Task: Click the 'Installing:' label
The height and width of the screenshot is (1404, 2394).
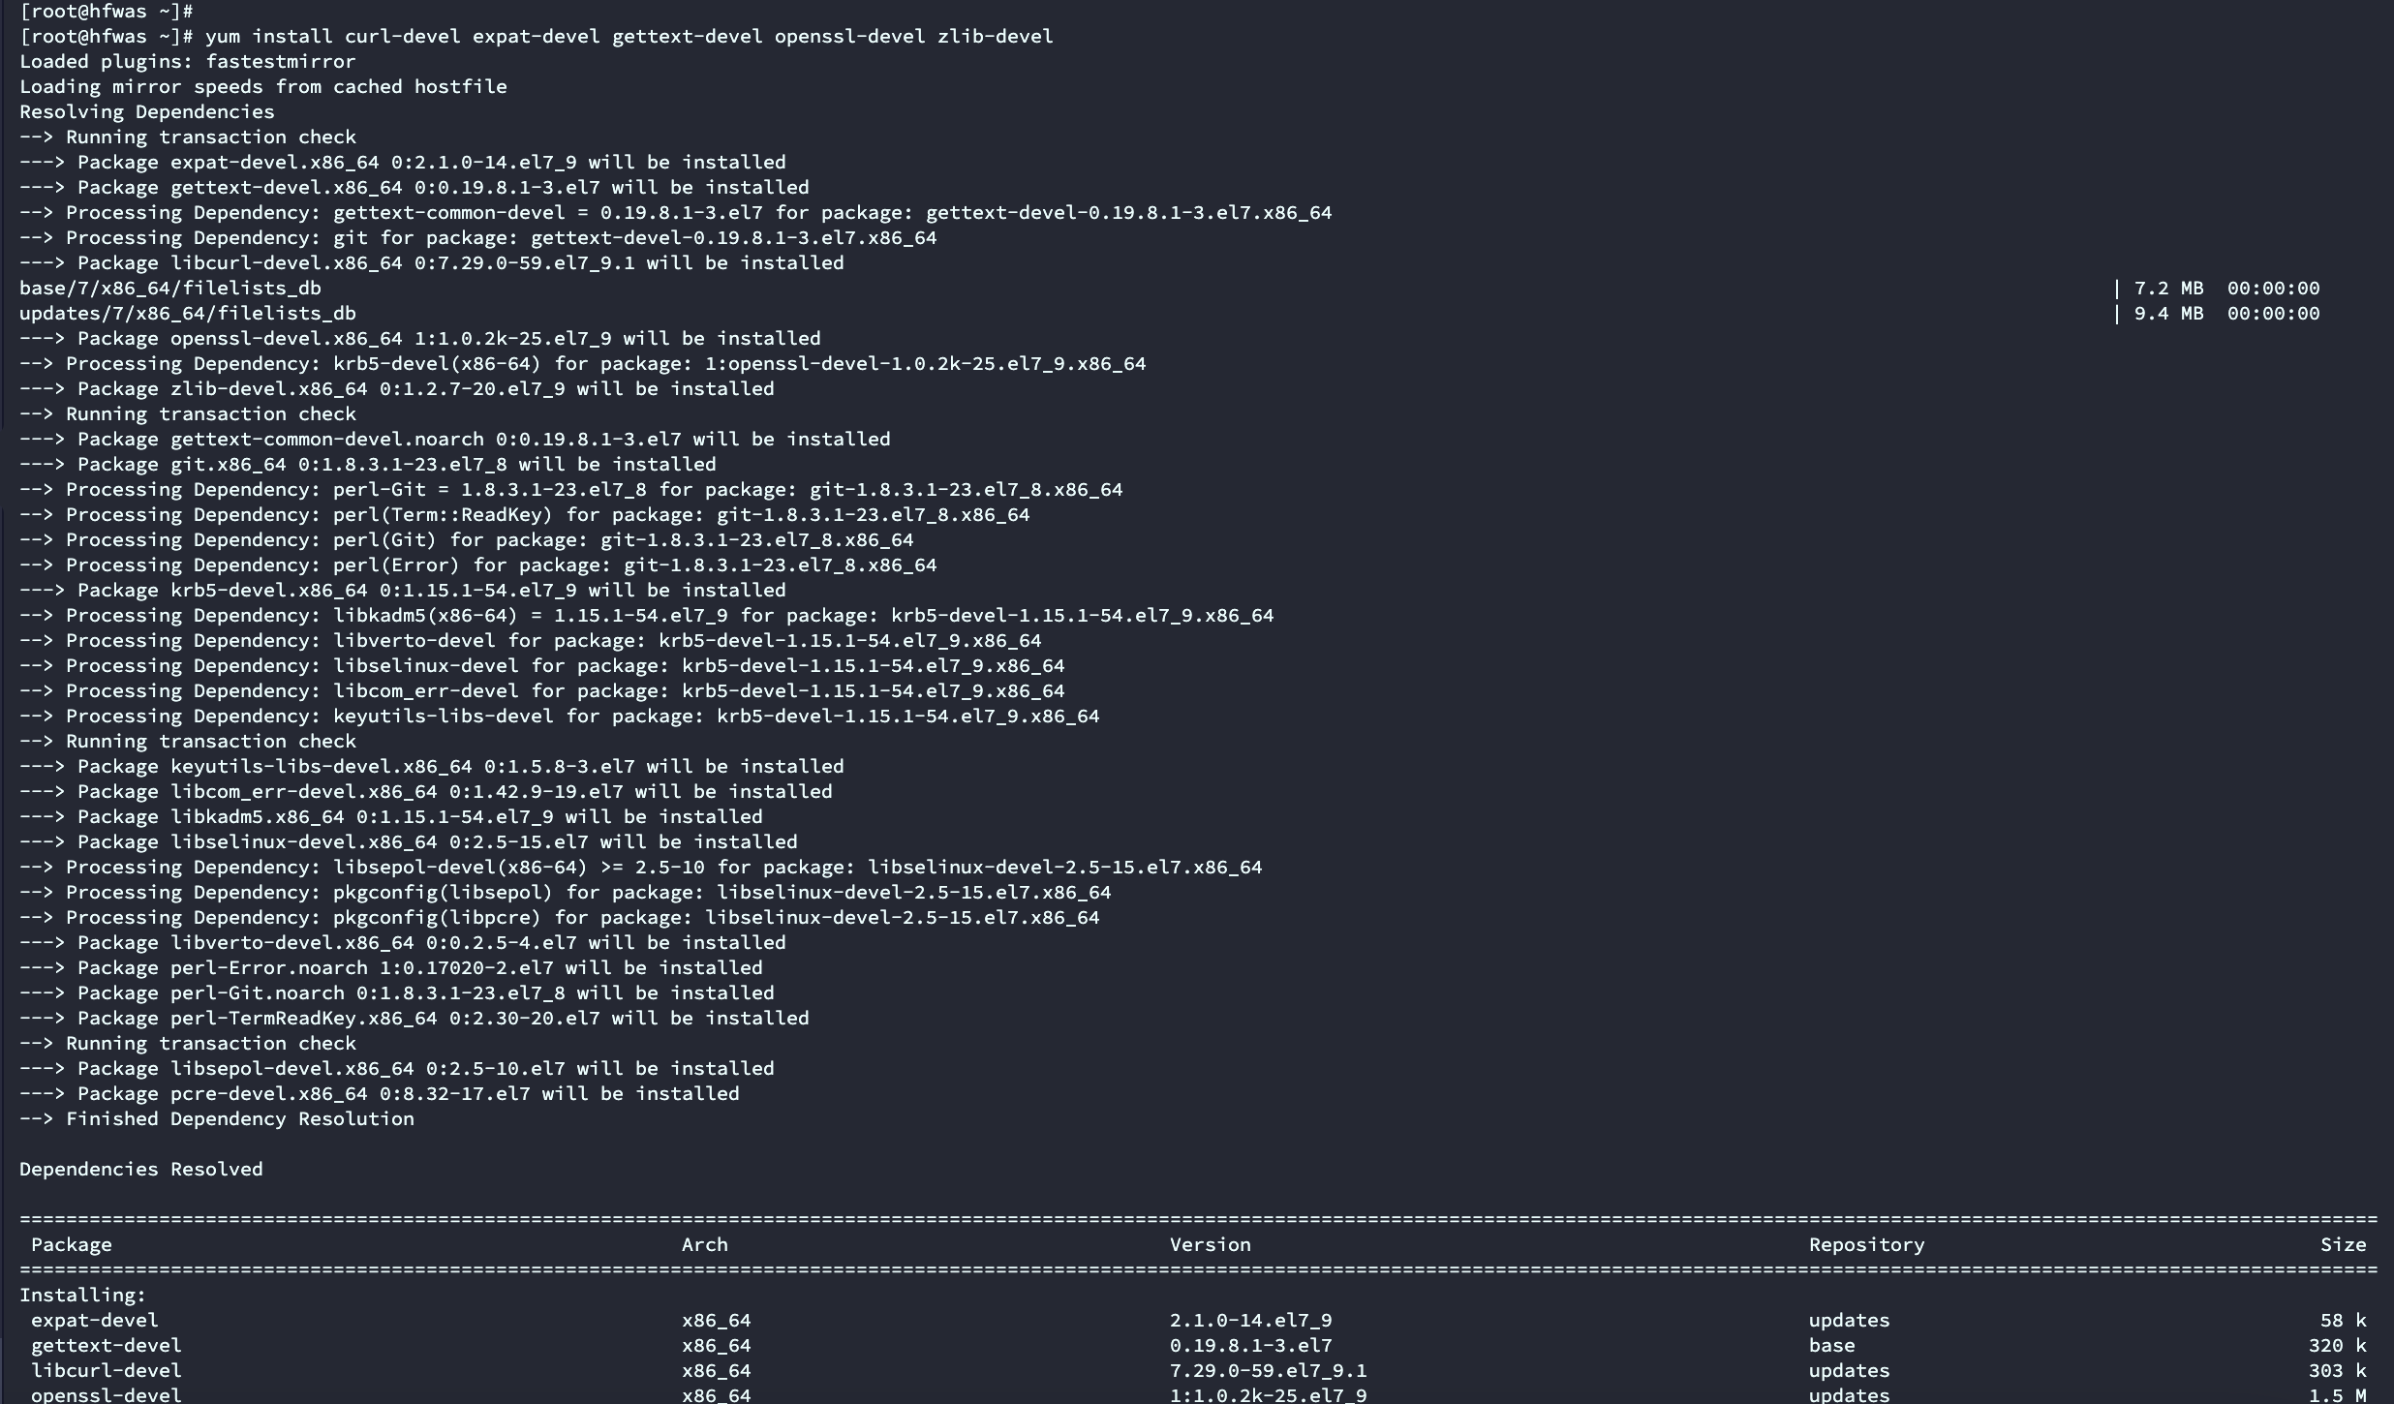Action: [x=82, y=1296]
